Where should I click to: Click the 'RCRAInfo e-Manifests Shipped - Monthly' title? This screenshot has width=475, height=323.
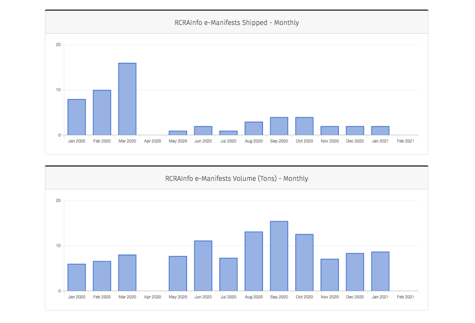(x=237, y=23)
